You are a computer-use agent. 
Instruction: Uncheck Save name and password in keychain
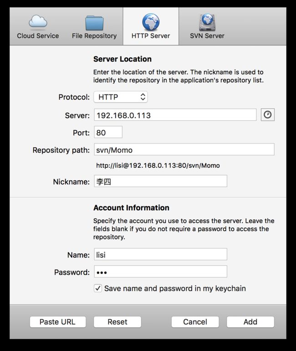pos(98,288)
